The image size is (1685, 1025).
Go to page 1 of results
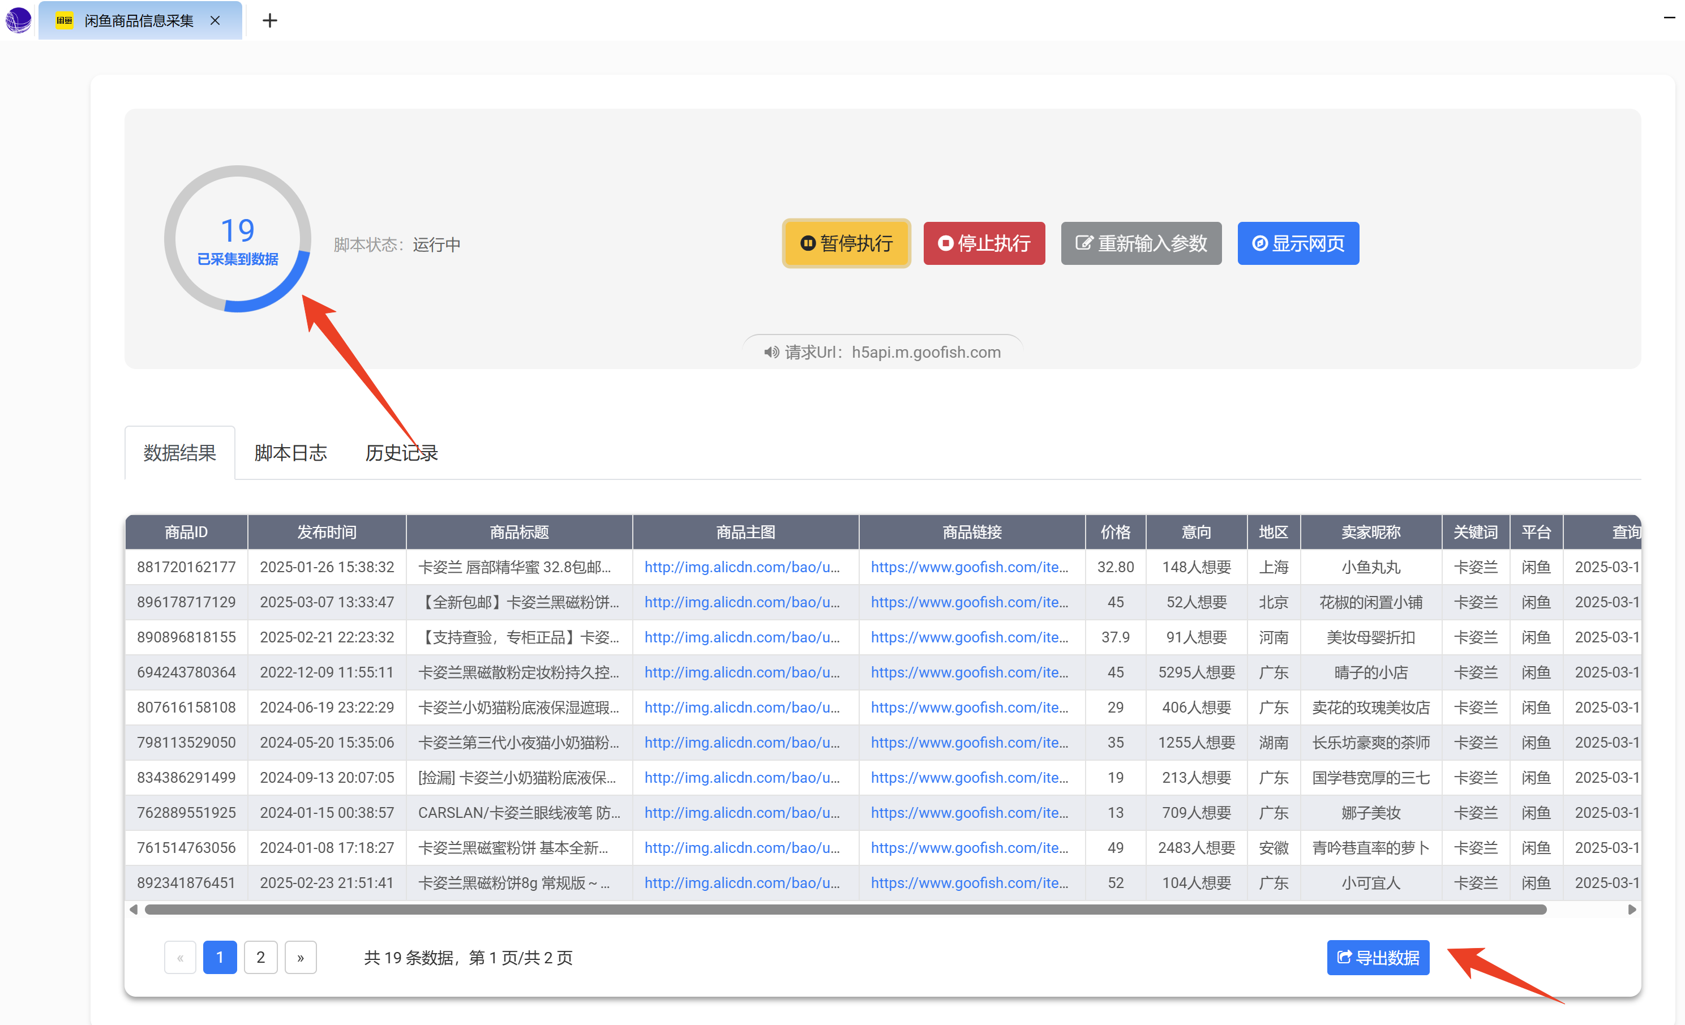[x=220, y=957]
